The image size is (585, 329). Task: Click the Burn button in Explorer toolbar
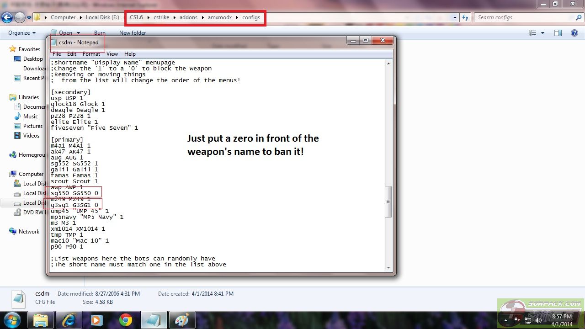tap(100, 33)
